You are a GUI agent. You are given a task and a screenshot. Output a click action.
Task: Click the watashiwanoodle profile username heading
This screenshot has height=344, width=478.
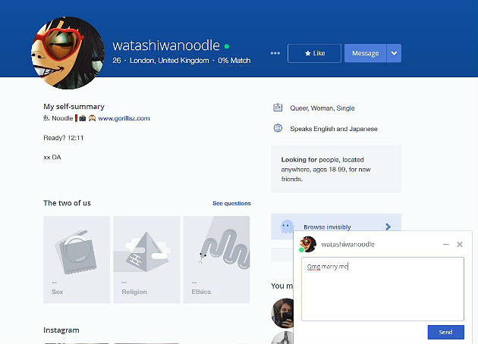click(166, 45)
